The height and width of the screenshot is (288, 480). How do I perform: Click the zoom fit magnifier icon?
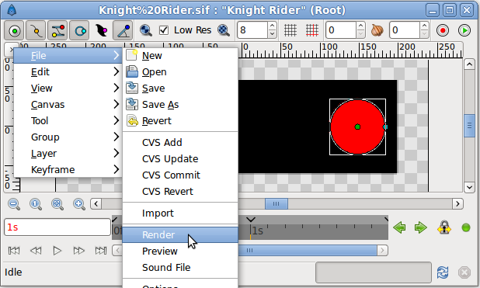click(57, 204)
